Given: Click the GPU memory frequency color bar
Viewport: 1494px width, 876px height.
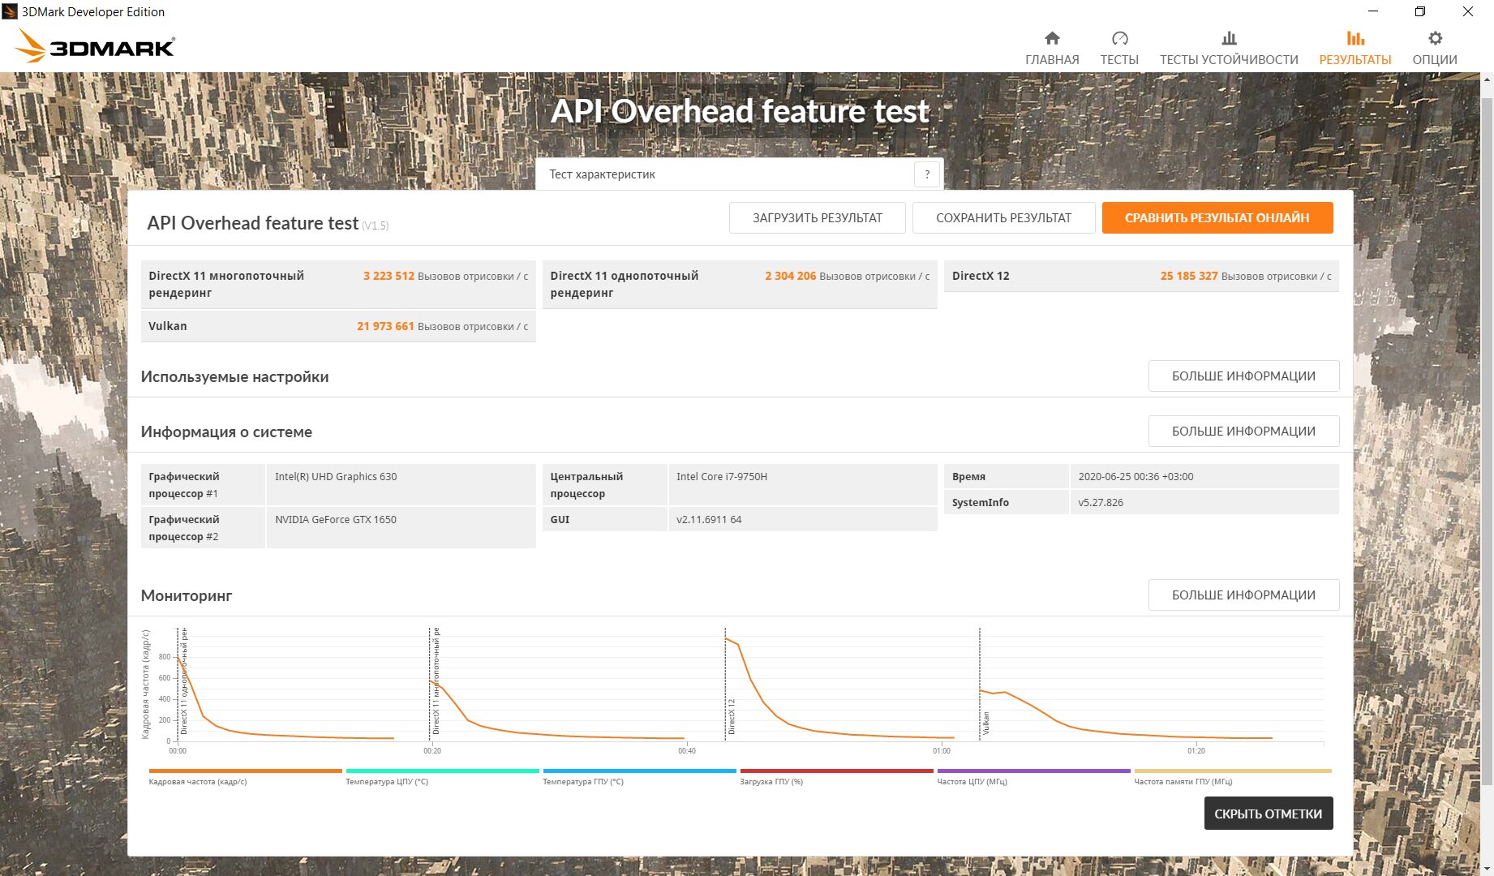Looking at the screenshot, I should coord(1232,771).
